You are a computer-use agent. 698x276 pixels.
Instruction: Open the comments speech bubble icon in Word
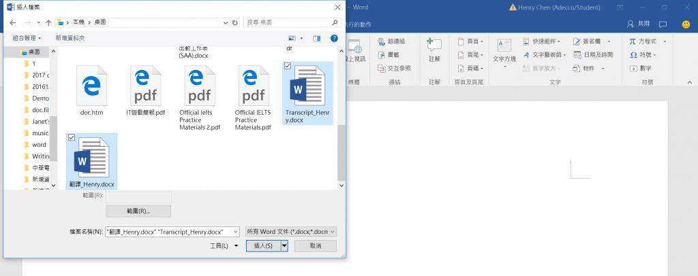(663, 24)
